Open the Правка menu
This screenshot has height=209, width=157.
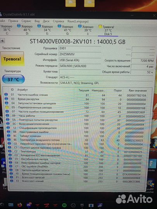point(13,21)
